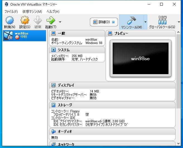Expand the グローバルツール dropdown arrow
Viewport: 183px width, 148px height.
pos(179,22)
